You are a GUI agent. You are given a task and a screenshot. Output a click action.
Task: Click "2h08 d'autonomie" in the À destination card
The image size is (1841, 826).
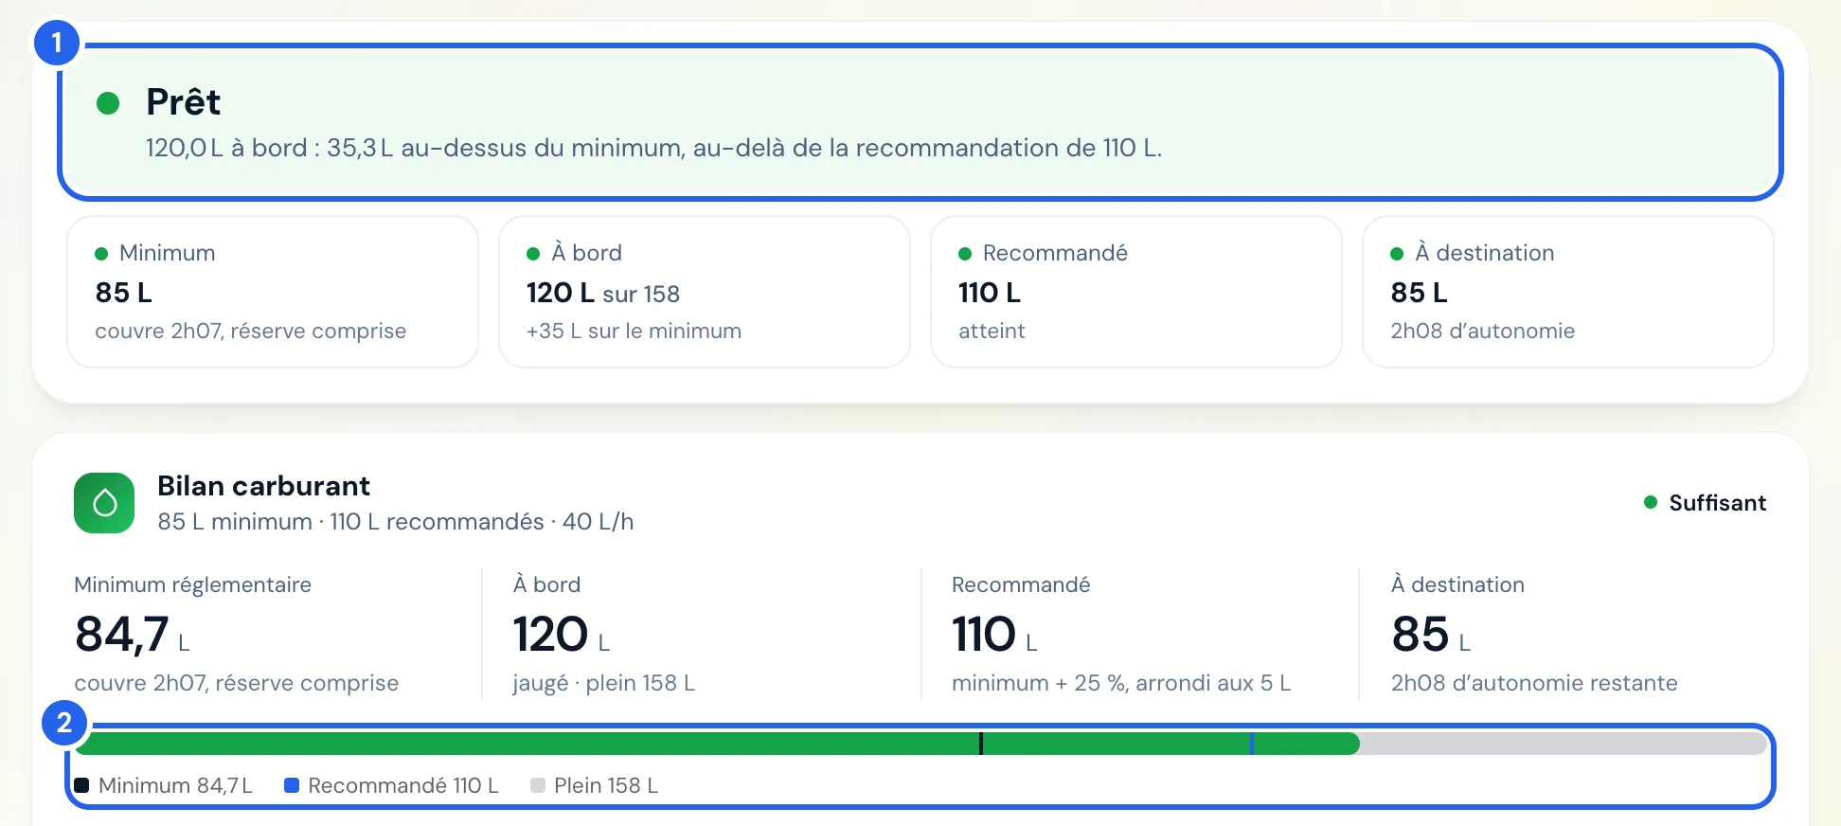point(1482,331)
